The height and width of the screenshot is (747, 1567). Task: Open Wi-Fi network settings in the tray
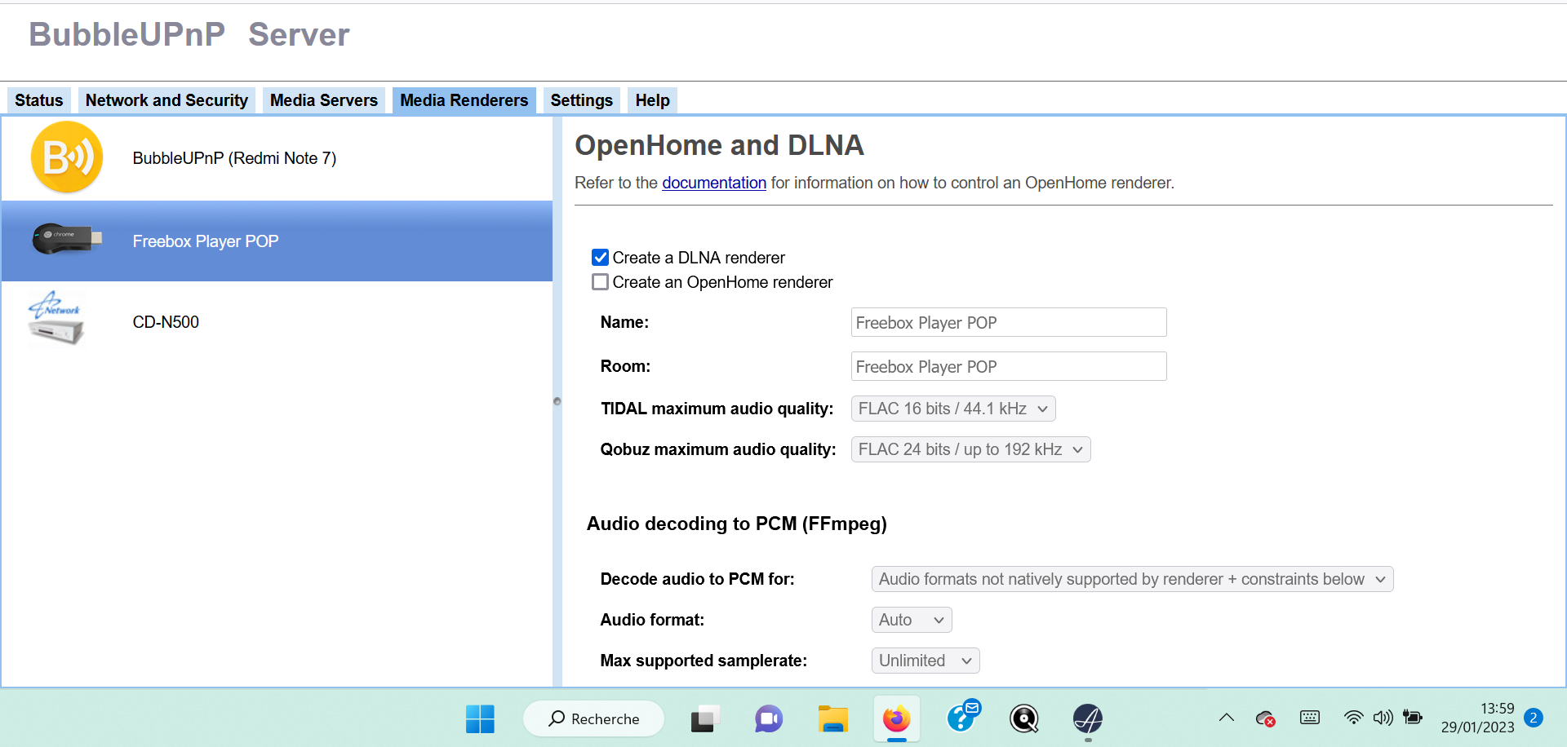click(x=1353, y=718)
